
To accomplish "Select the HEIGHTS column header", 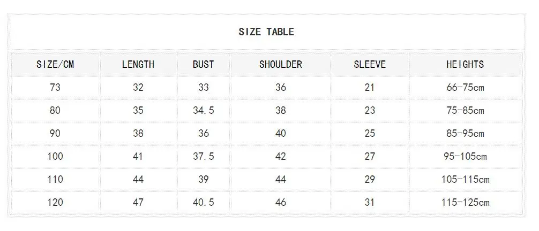I will pyautogui.click(x=465, y=64).
